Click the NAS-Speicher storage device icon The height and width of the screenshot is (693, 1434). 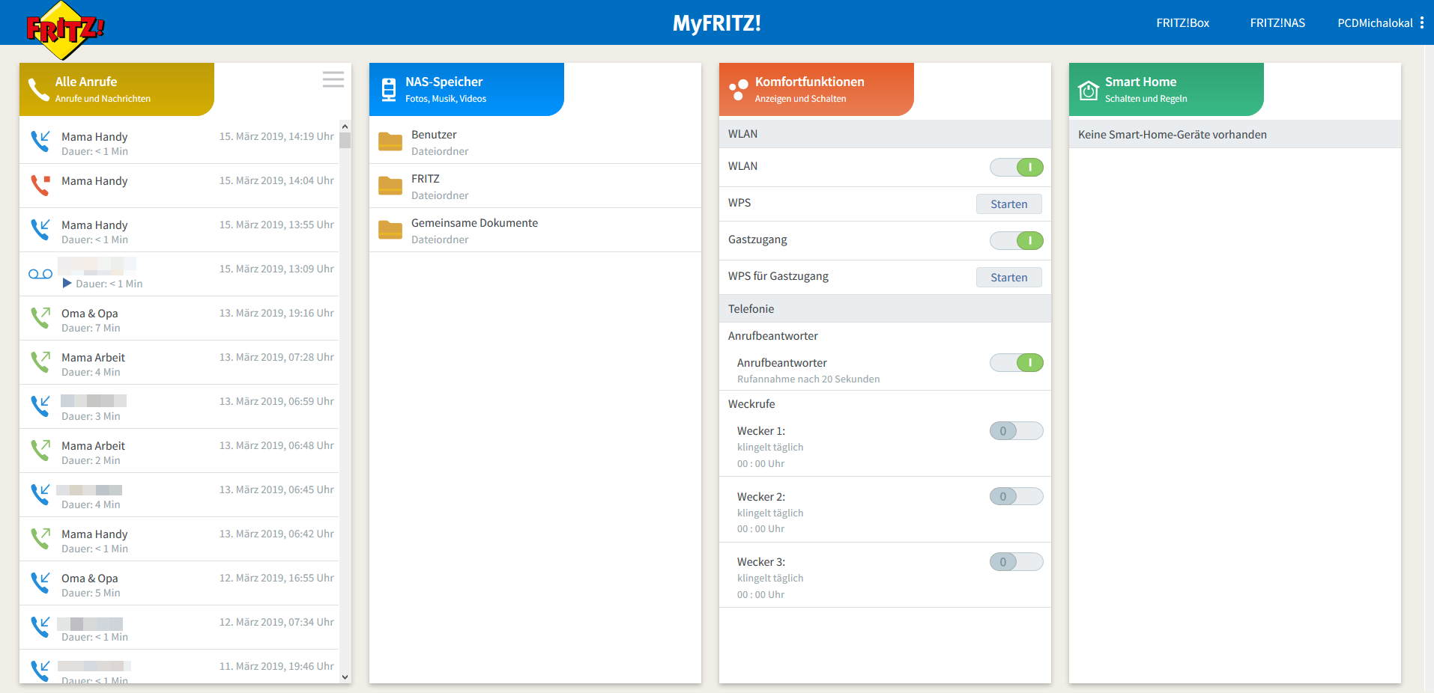pyautogui.click(x=389, y=89)
